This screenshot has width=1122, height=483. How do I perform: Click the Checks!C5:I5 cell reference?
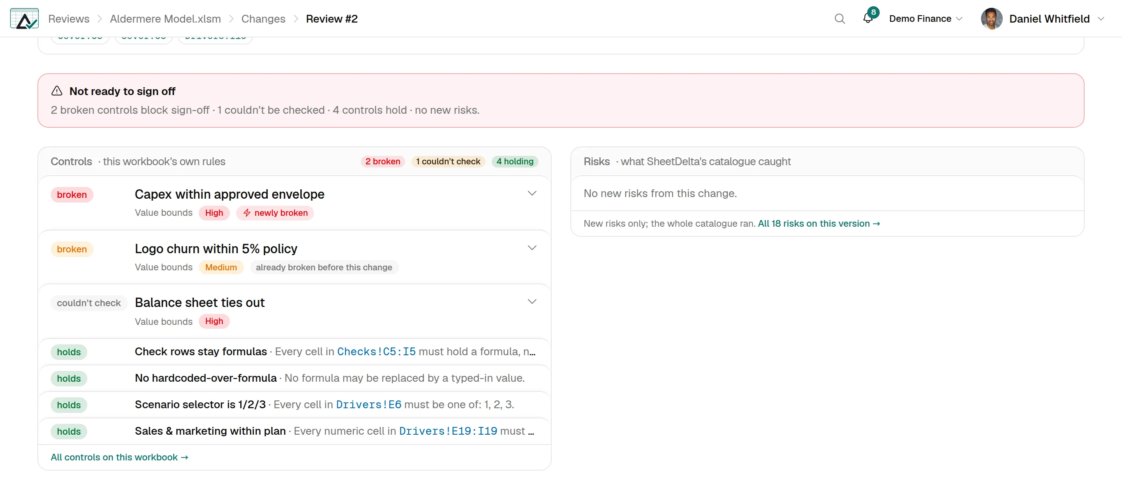[376, 352]
